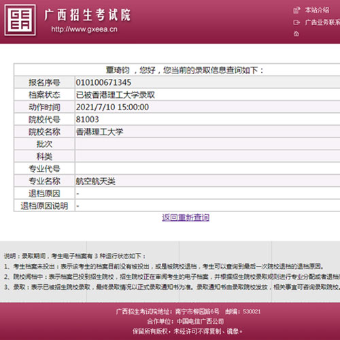340x340 pixels.
Task: Click the 科类 label cell
Action: pyautogui.click(x=44, y=156)
